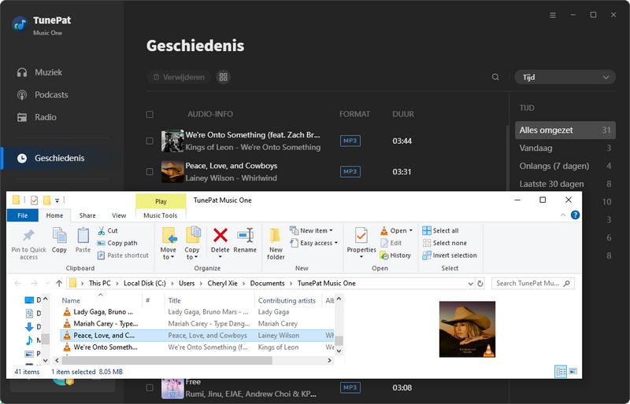Collapse the Explorer ribbon with chevron

tap(563, 215)
